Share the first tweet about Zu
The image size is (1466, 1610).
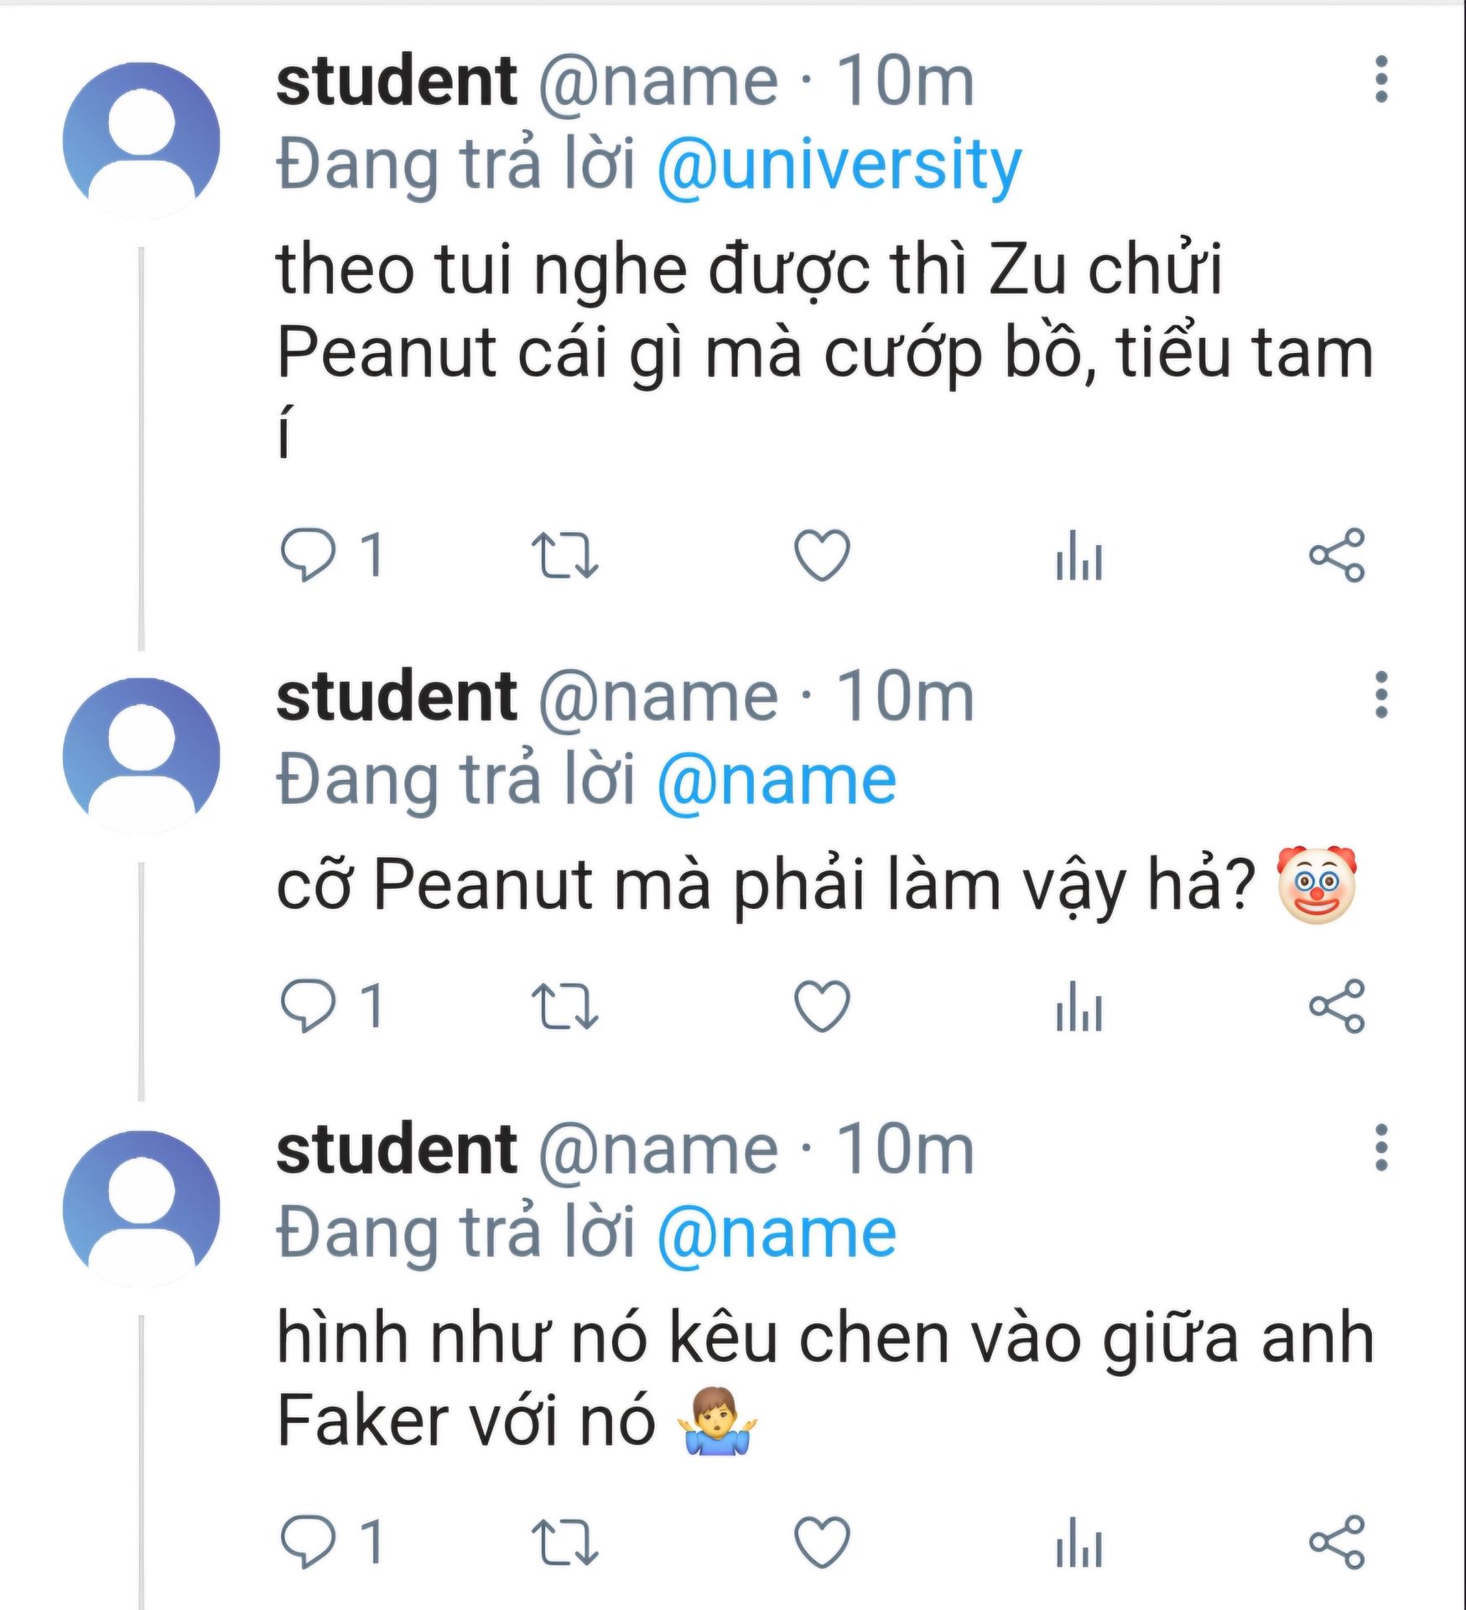coord(1337,555)
